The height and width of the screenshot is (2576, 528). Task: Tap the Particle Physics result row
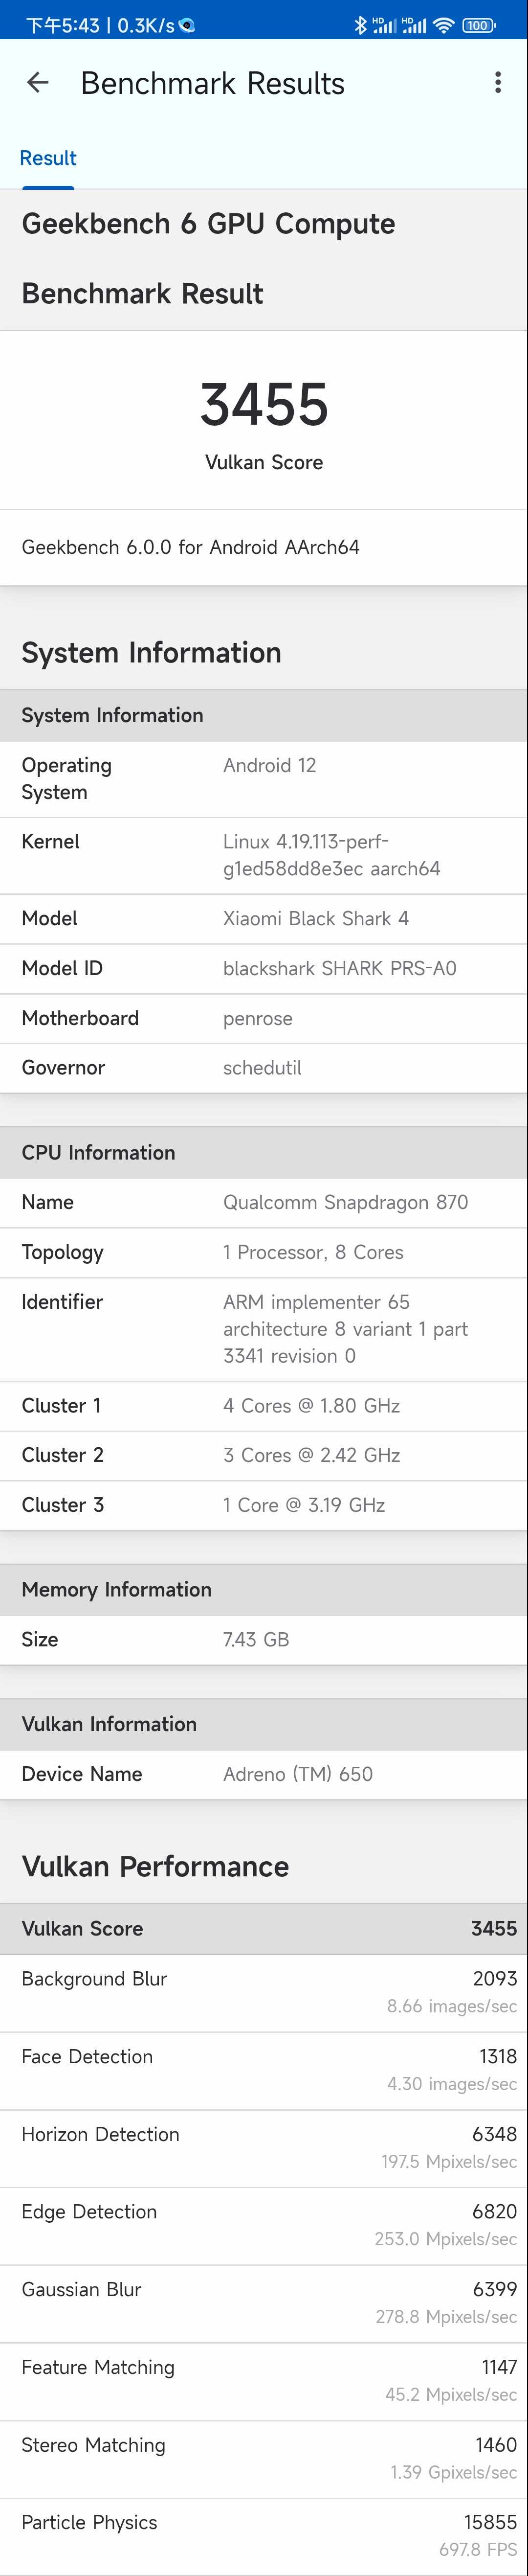[264, 2535]
